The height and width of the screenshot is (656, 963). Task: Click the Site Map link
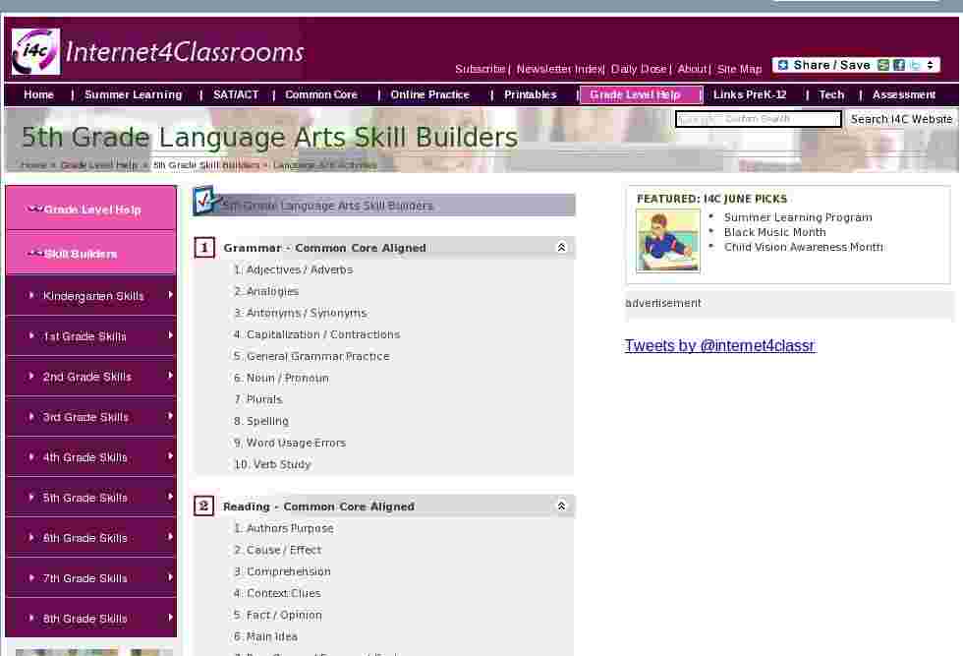739,69
